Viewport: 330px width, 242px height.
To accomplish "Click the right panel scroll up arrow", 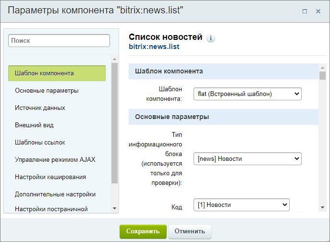I will 322,68.
